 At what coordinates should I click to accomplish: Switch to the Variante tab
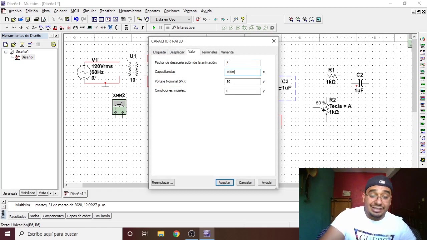point(227,52)
